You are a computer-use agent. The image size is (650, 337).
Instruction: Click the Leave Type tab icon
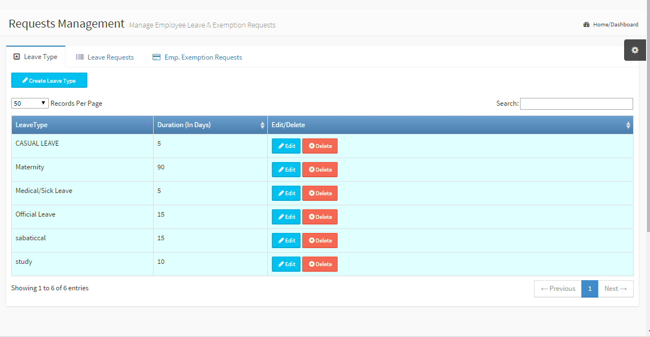point(17,57)
